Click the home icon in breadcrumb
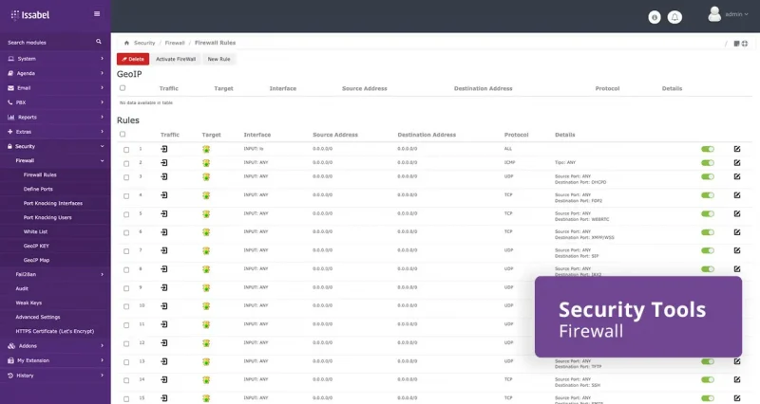Screen dimensions: 760x404 tap(127, 43)
